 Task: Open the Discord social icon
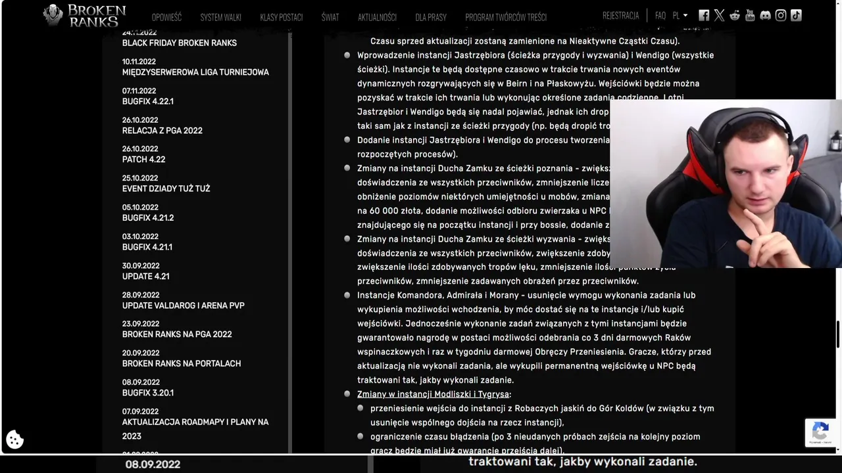[765, 16]
